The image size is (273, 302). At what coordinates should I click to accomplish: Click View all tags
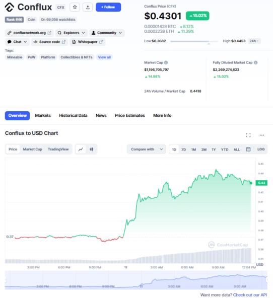point(104,57)
